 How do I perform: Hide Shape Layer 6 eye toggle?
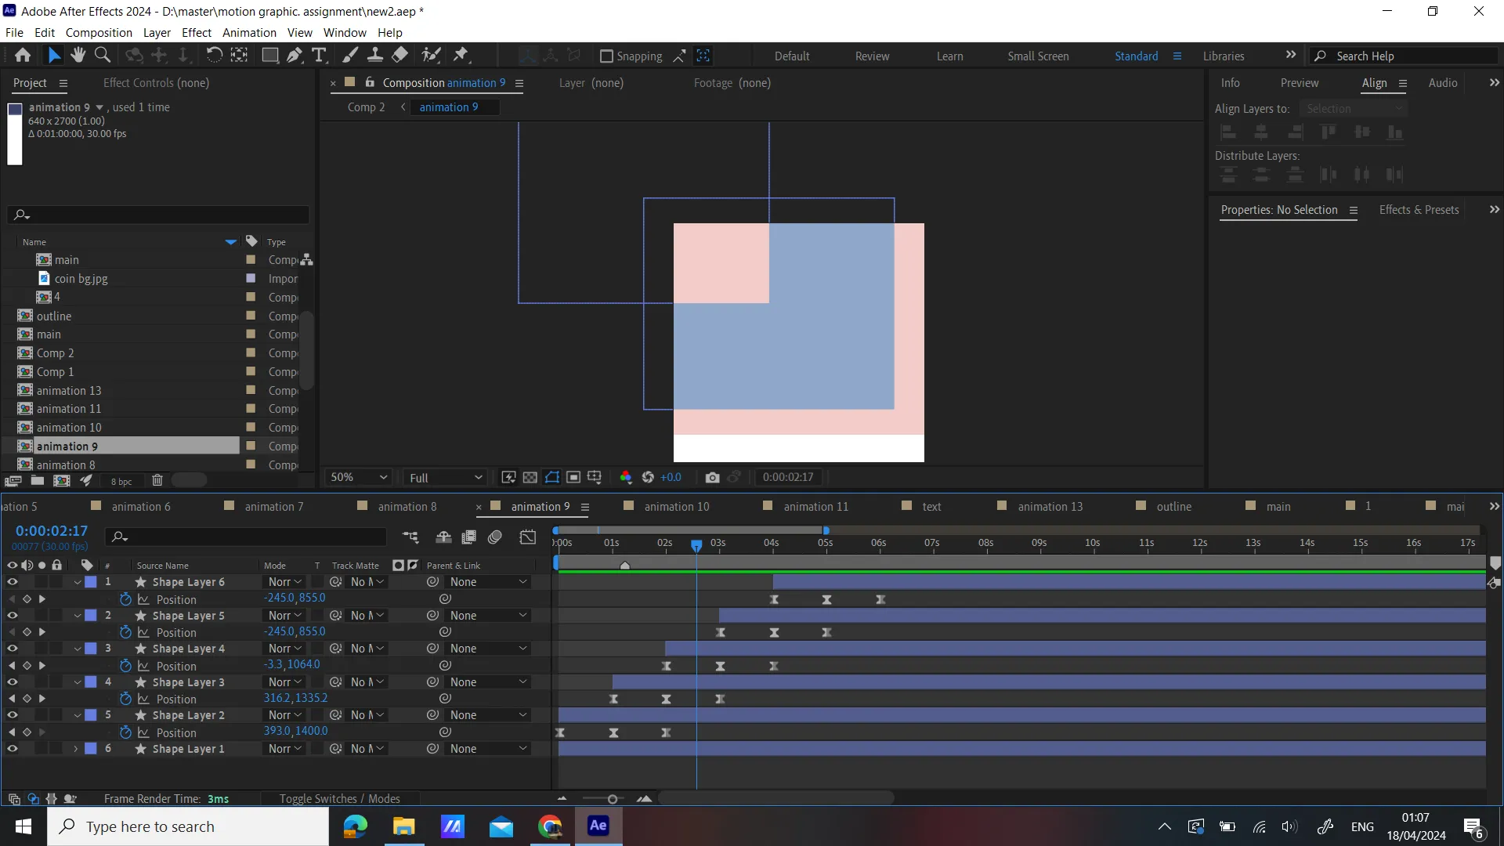pyautogui.click(x=12, y=582)
